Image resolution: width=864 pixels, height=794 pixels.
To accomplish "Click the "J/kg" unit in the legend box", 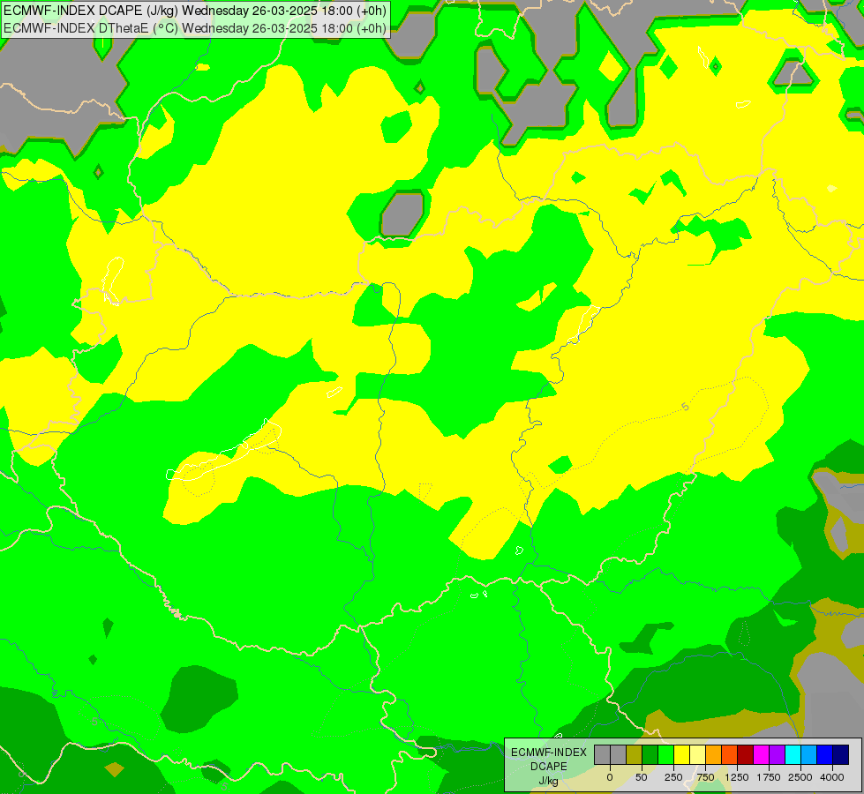I will (x=548, y=782).
